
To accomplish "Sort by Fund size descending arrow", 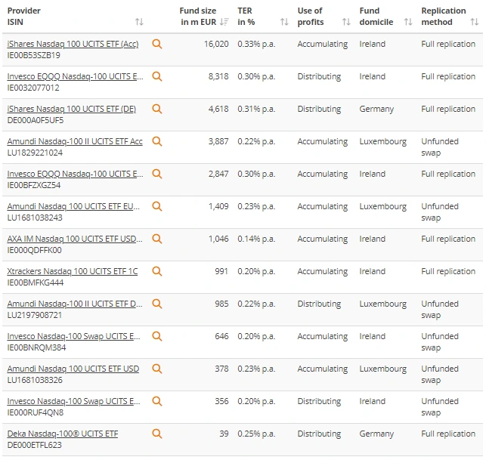I will [x=224, y=22].
